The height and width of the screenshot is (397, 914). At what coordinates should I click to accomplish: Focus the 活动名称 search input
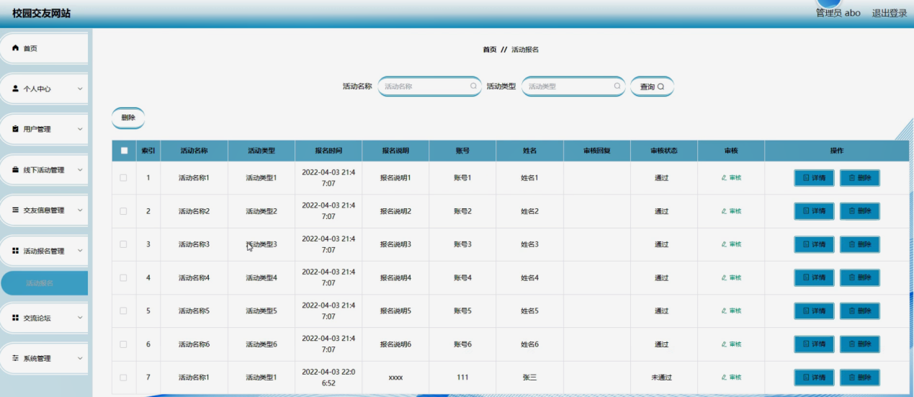429,86
